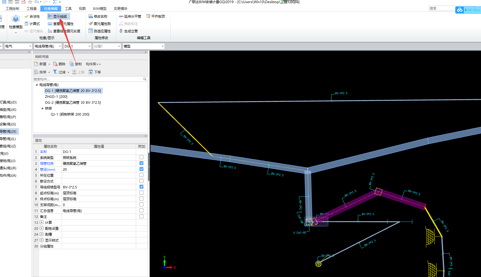
Task: Collapse the 电线导管(电) tree node
Action: coord(37,85)
